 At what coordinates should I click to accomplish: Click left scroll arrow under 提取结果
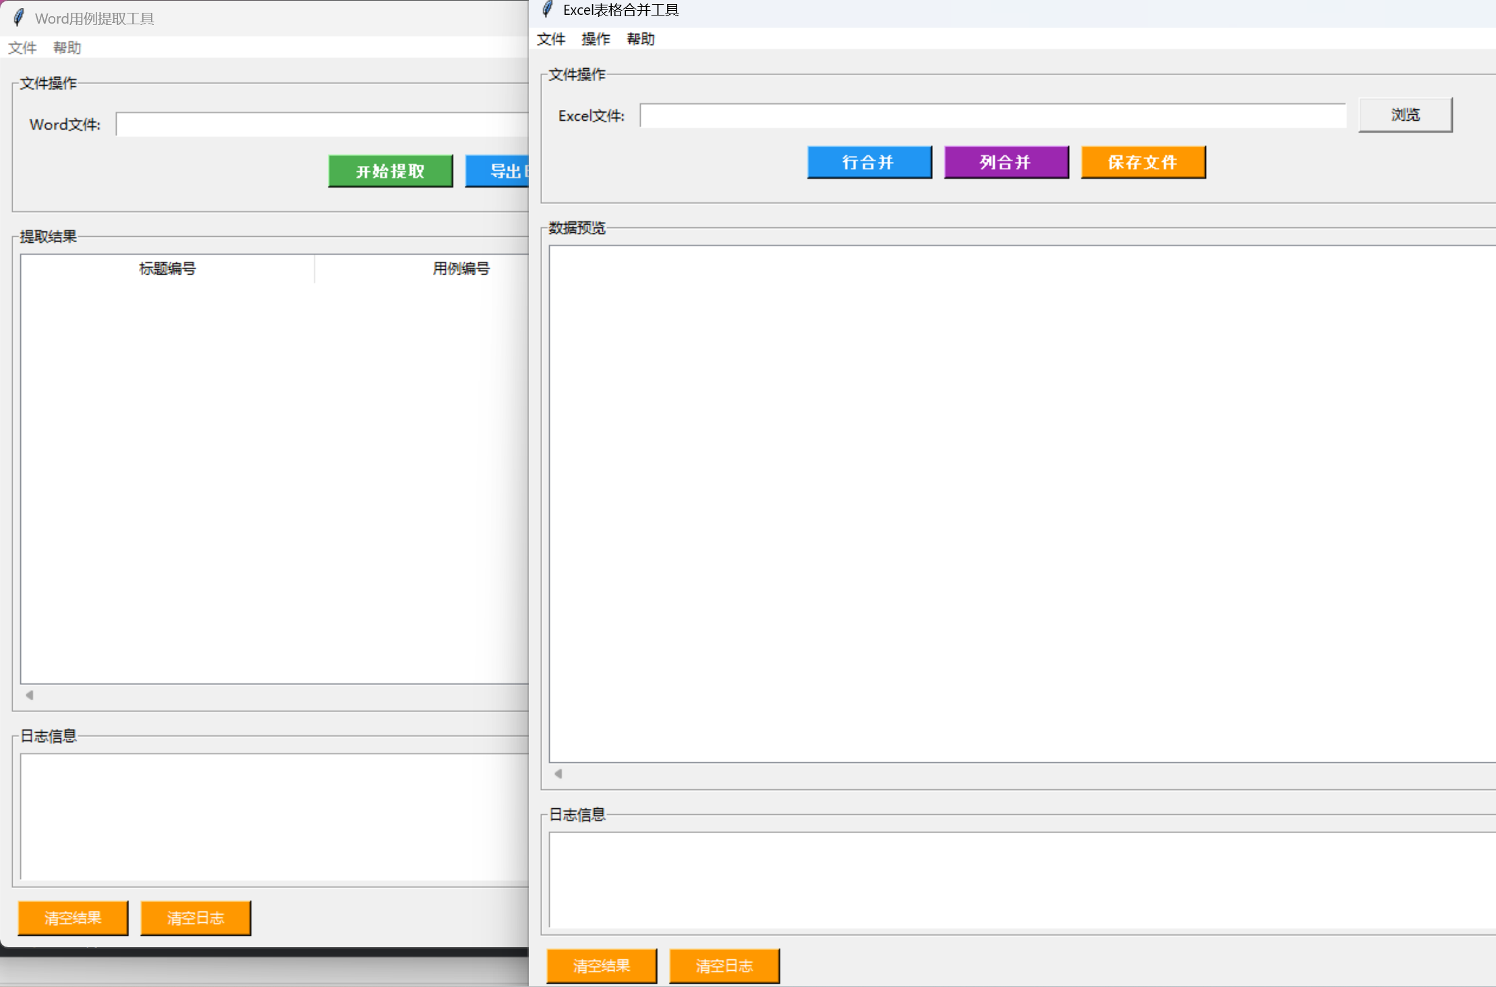(x=30, y=695)
